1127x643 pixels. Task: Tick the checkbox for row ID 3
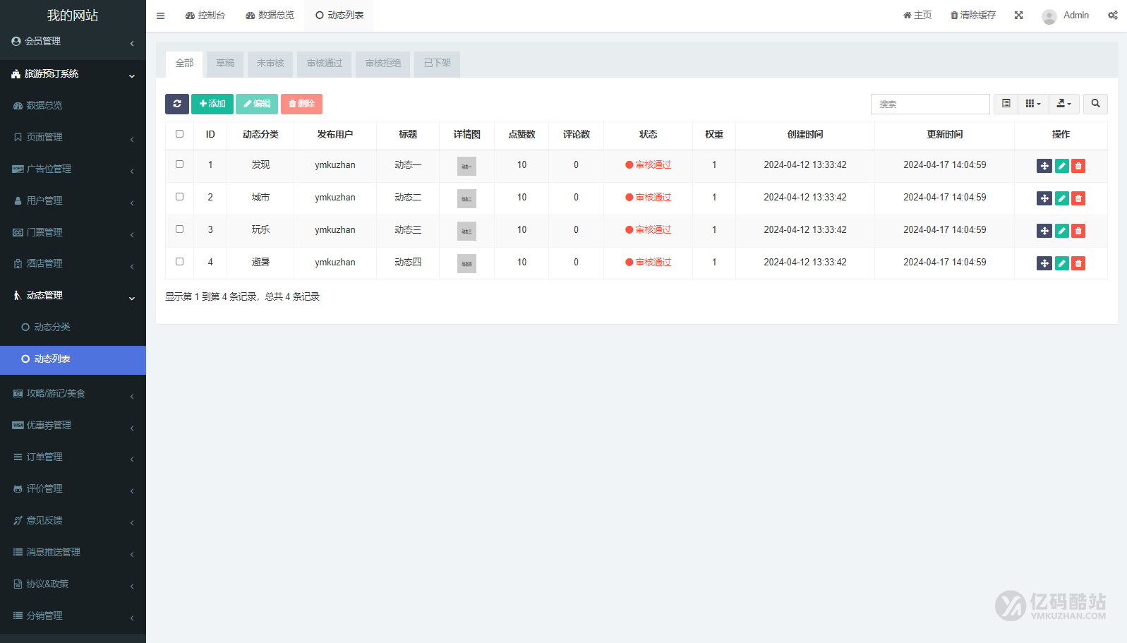pyautogui.click(x=179, y=229)
